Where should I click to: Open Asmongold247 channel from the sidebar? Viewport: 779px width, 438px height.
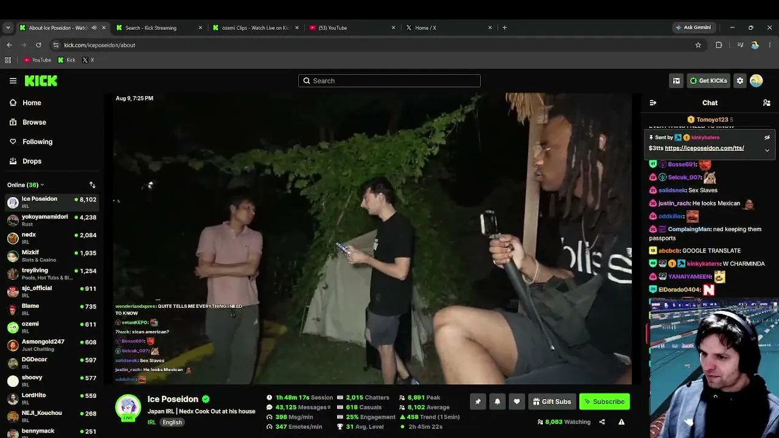pos(52,345)
